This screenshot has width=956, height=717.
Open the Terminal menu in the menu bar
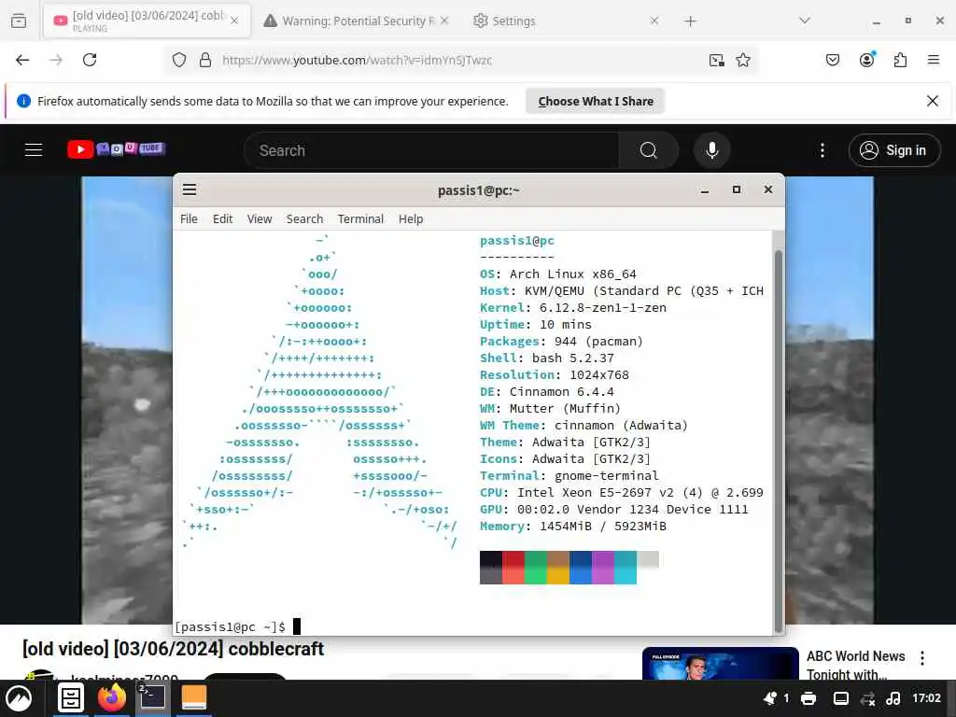[361, 218]
